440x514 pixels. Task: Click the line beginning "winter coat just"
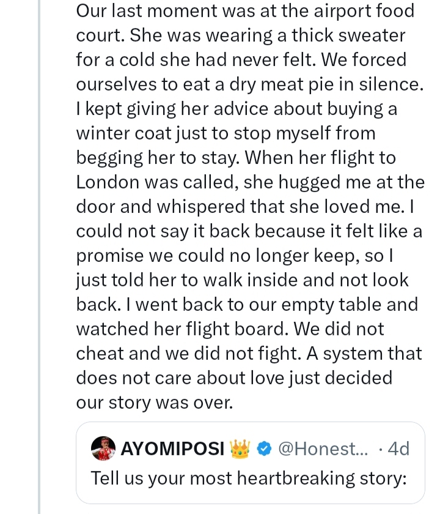point(226,133)
